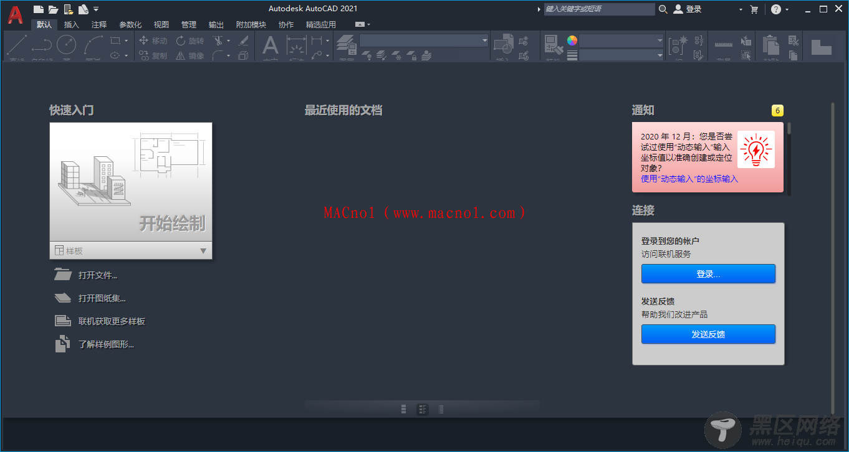Switch to the 注释 ribbon tab
The width and height of the screenshot is (849, 452).
tap(99, 25)
